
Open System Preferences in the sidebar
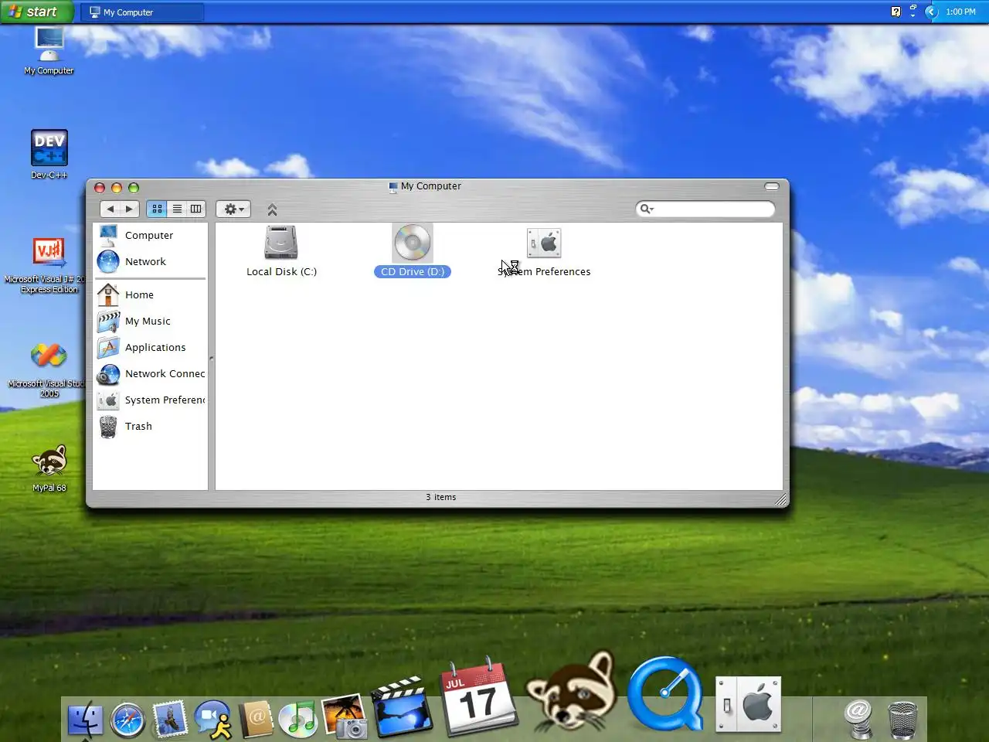pyautogui.click(x=151, y=400)
